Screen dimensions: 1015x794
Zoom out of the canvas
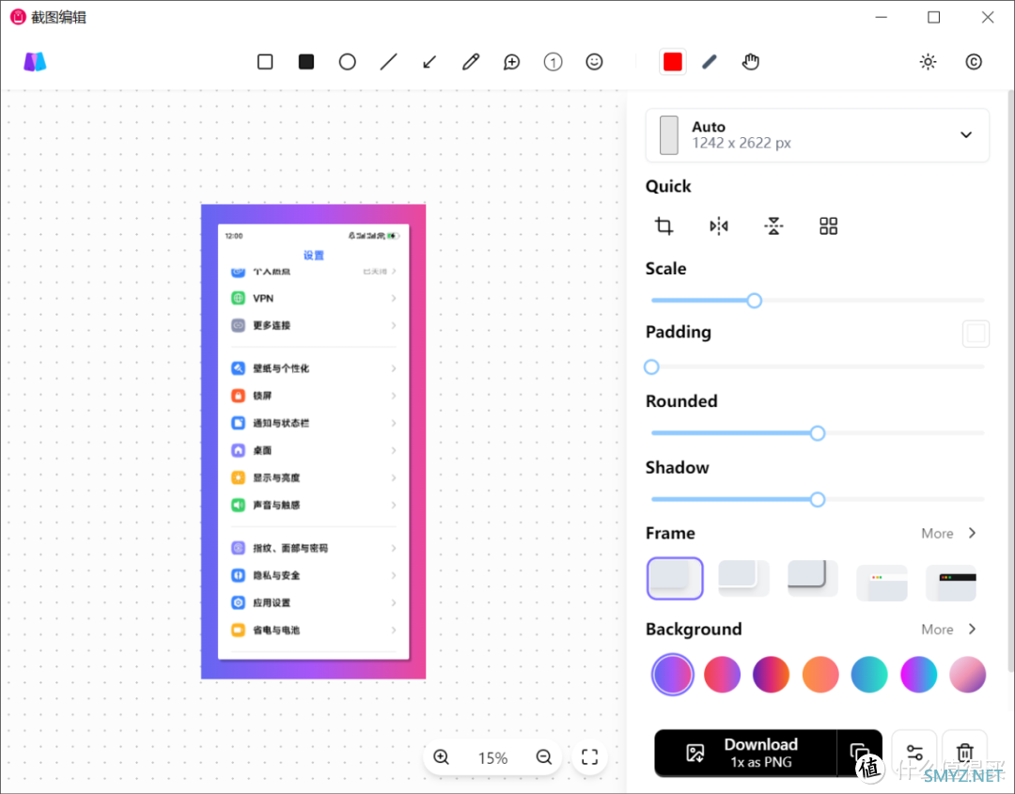pos(544,757)
